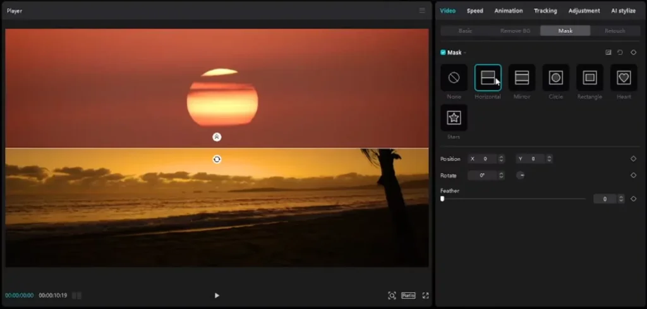The image size is (647, 309).
Task: Click the mask feather handle with double arrows
Action: 217,137
